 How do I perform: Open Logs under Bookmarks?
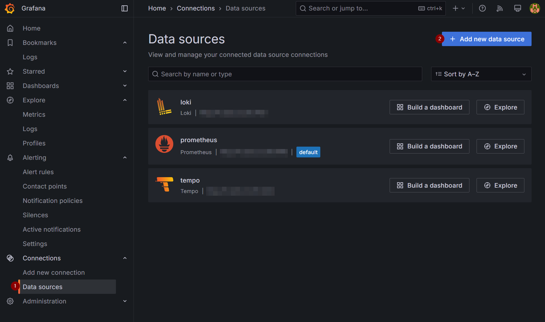coord(30,57)
